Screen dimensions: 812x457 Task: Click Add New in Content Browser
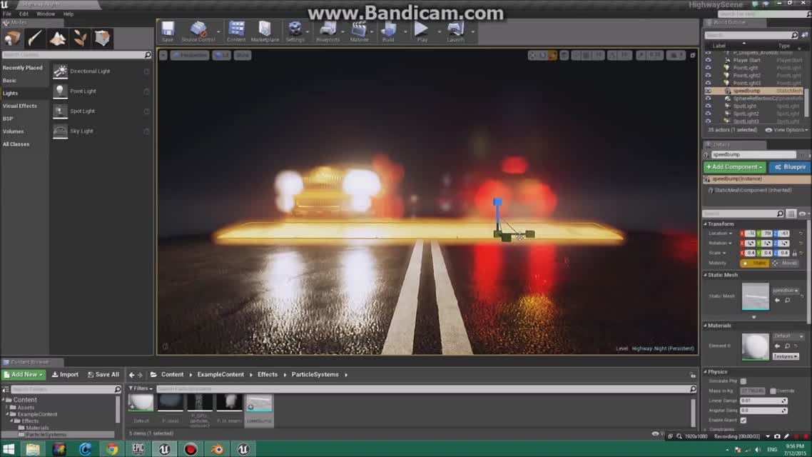point(24,375)
